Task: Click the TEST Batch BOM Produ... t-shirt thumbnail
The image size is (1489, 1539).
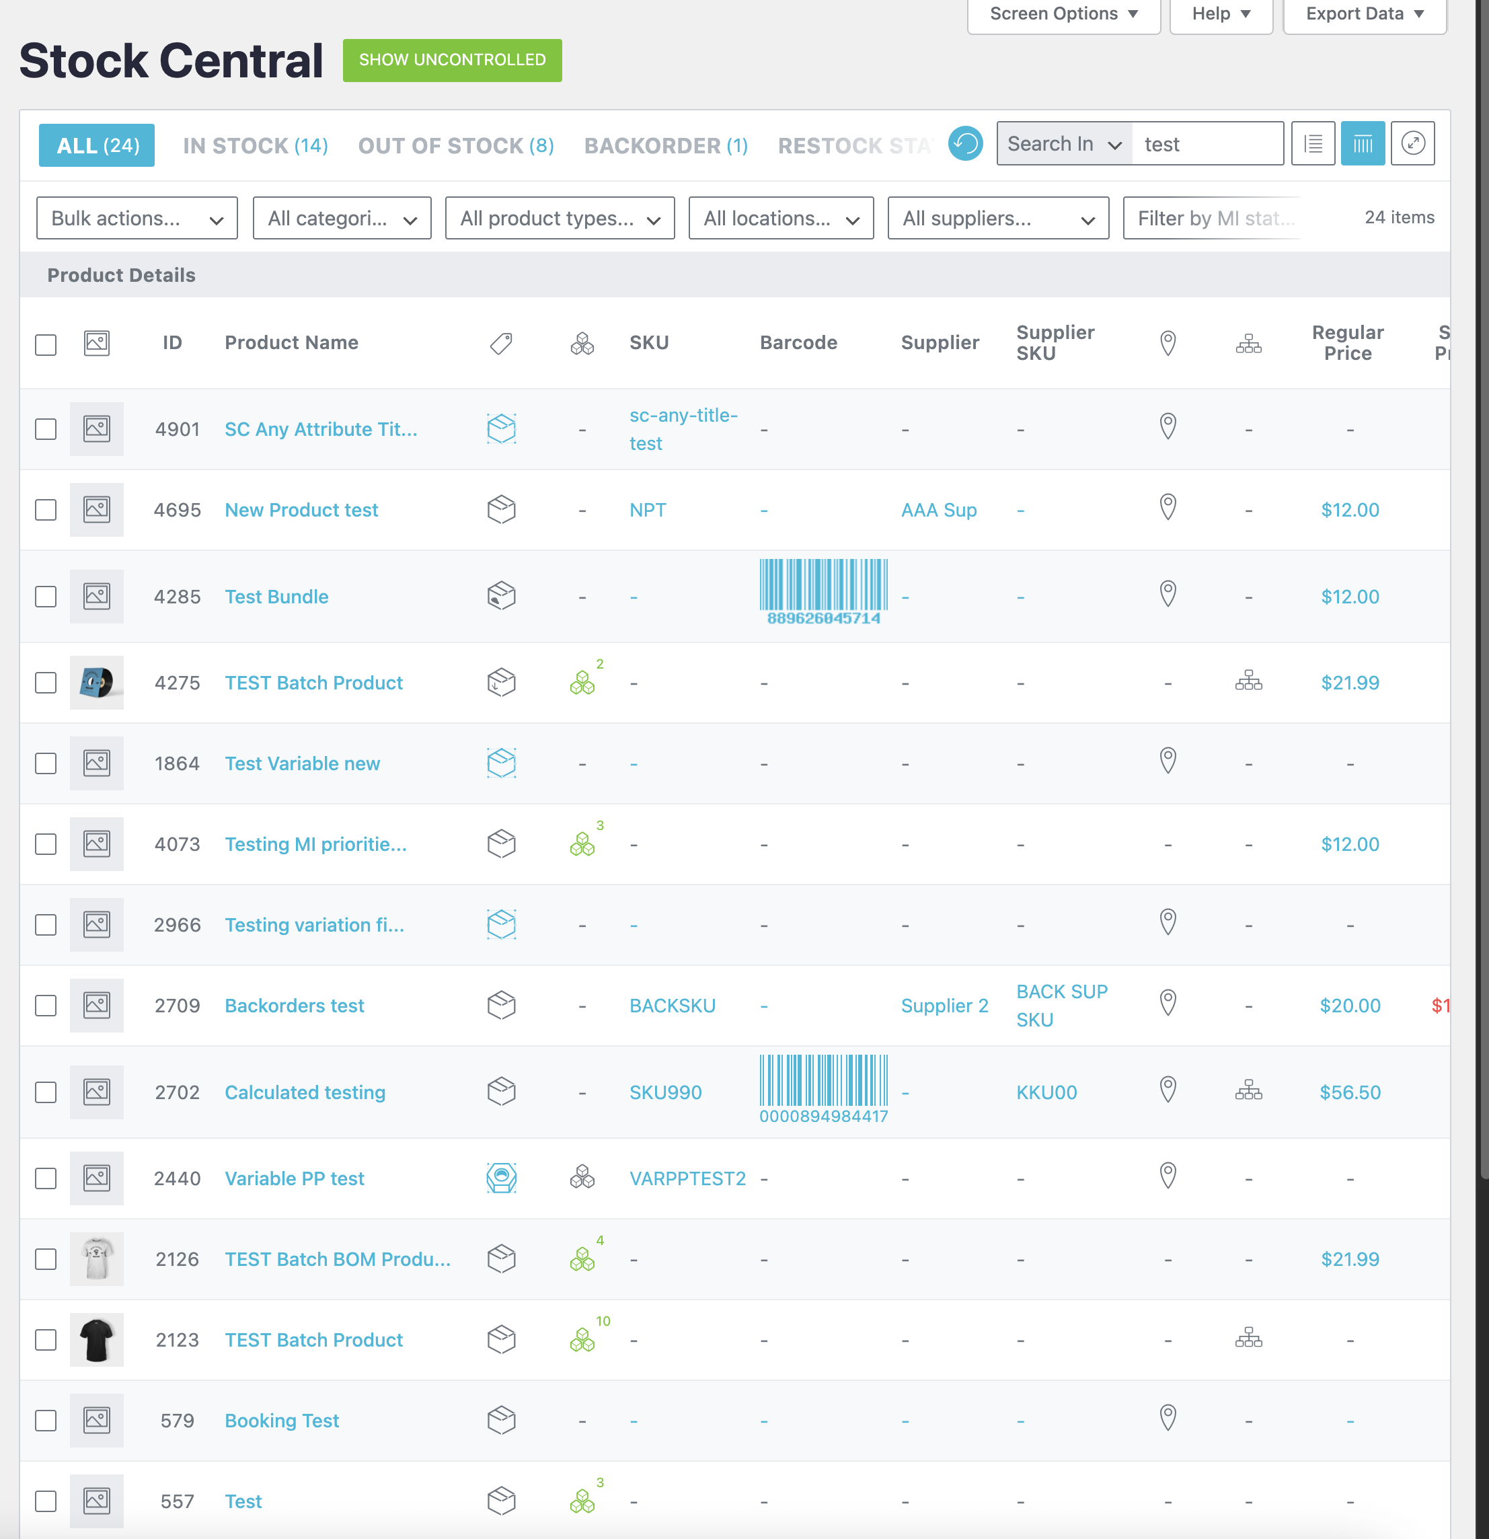Action: click(x=97, y=1259)
